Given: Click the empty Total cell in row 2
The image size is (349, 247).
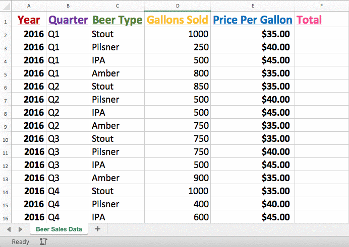Looking at the screenshot, I should click(322, 34).
